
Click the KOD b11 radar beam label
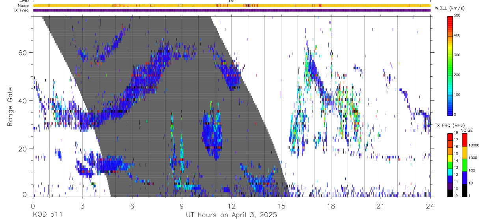pos(47,215)
